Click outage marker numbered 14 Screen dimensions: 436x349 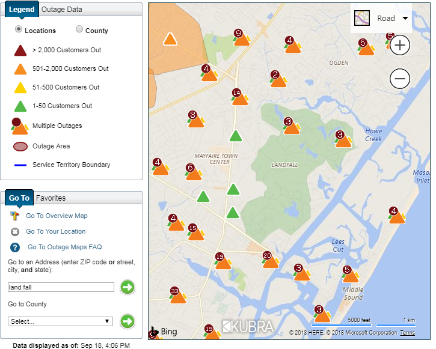coord(240,98)
